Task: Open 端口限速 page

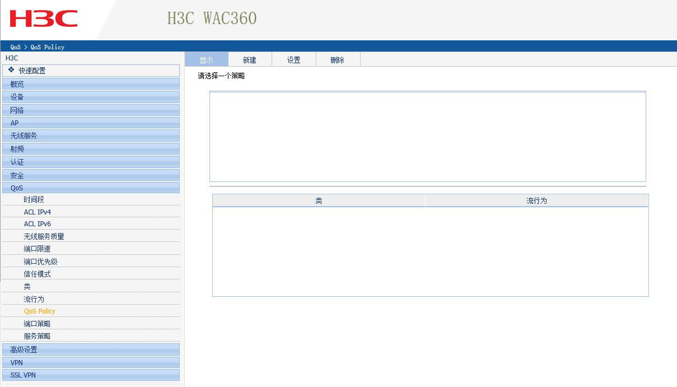Action: tap(37, 249)
